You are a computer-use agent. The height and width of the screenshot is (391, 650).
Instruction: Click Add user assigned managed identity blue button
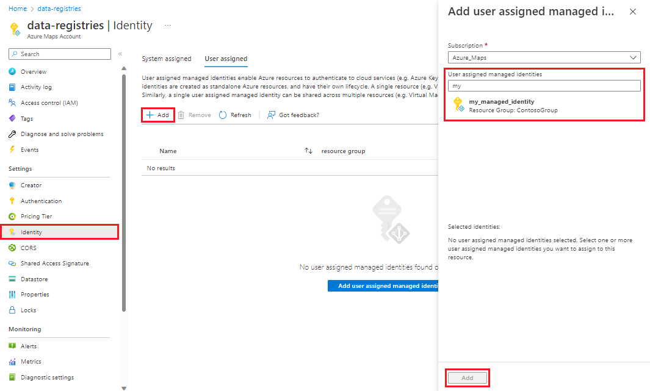point(383,286)
